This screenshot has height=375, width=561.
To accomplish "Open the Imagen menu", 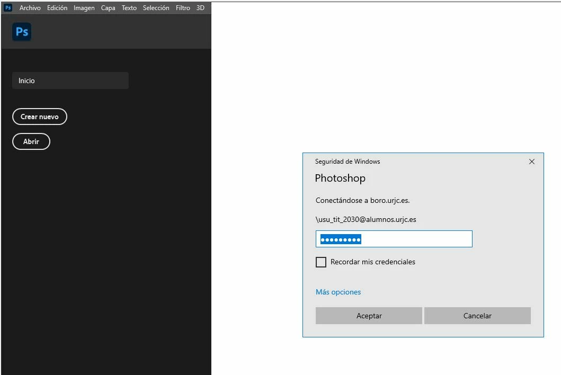I will tap(84, 8).
